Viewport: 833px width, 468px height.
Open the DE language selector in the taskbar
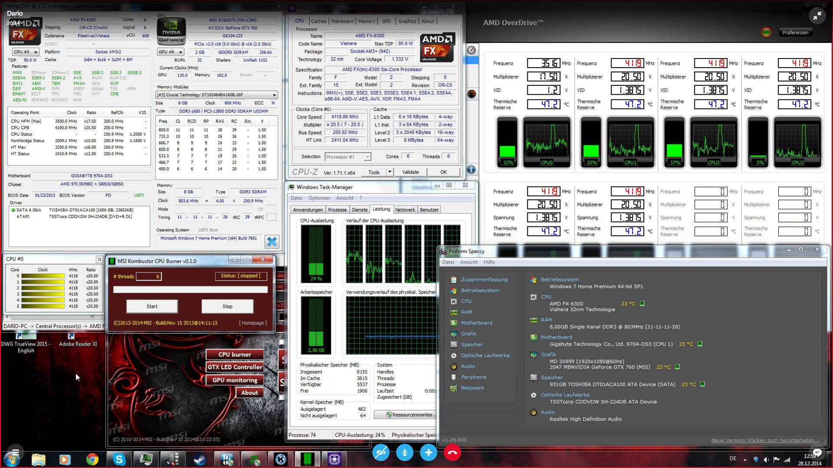(x=733, y=458)
